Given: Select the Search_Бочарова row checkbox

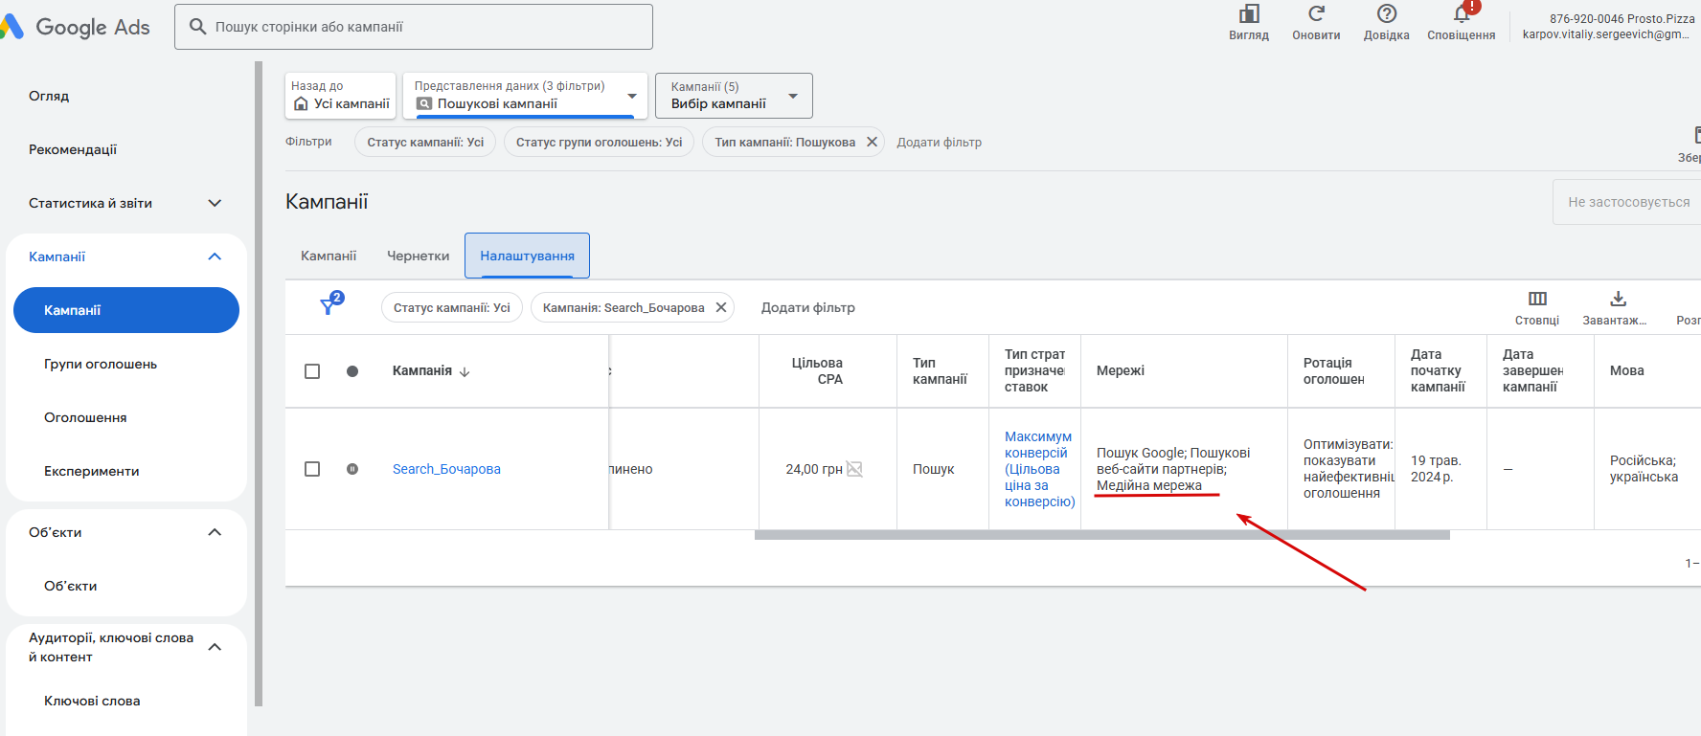Looking at the screenshot, I should click(x=312, y=469).
